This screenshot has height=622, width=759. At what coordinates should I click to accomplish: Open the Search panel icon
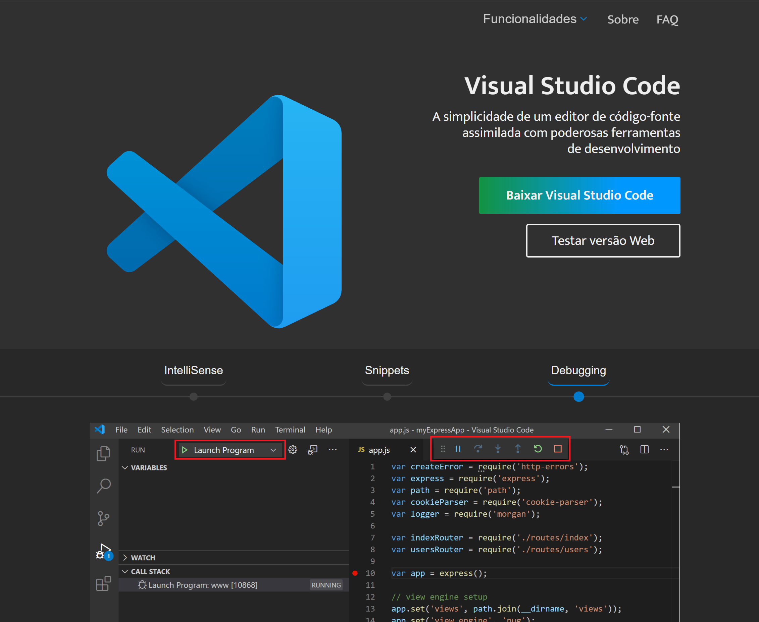click(x=104, y=486)
